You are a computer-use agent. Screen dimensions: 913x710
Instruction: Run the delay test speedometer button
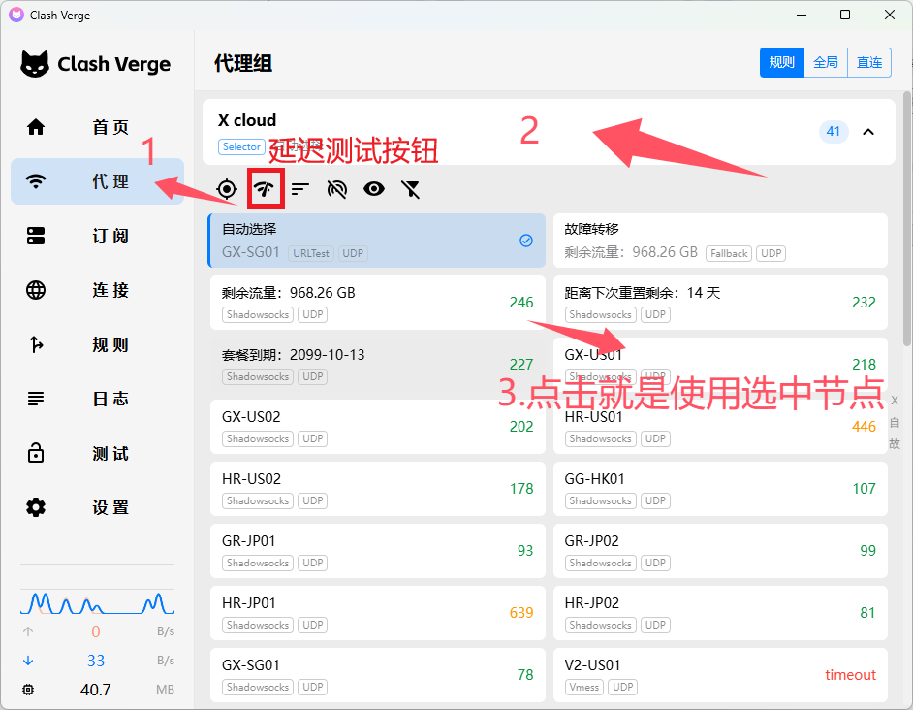coord(265,189)
